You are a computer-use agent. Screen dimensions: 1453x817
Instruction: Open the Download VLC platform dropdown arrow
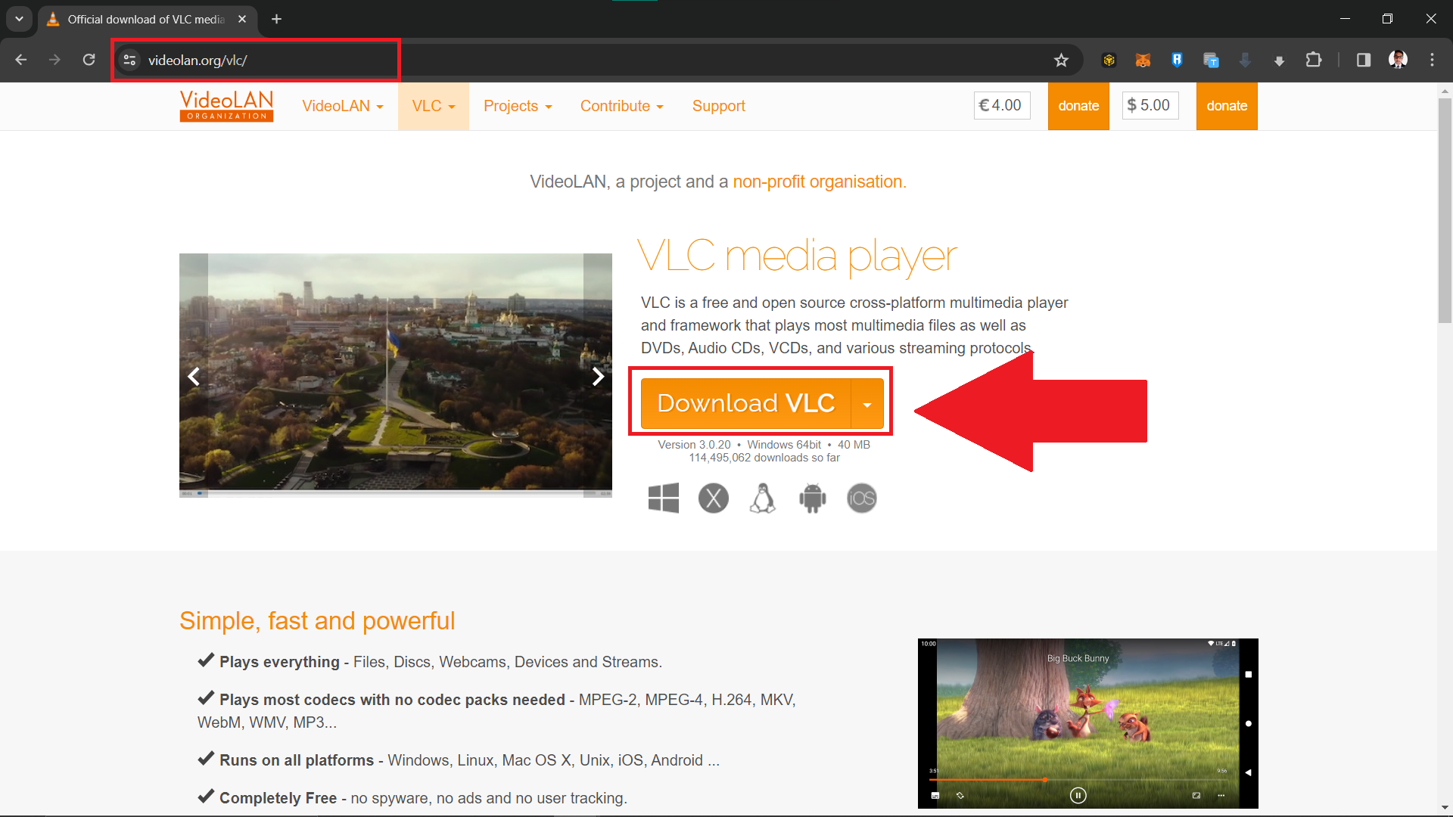coord(867,404)
